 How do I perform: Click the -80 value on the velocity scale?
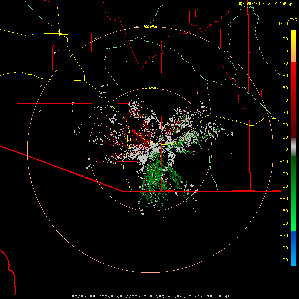tap(284, 248)
